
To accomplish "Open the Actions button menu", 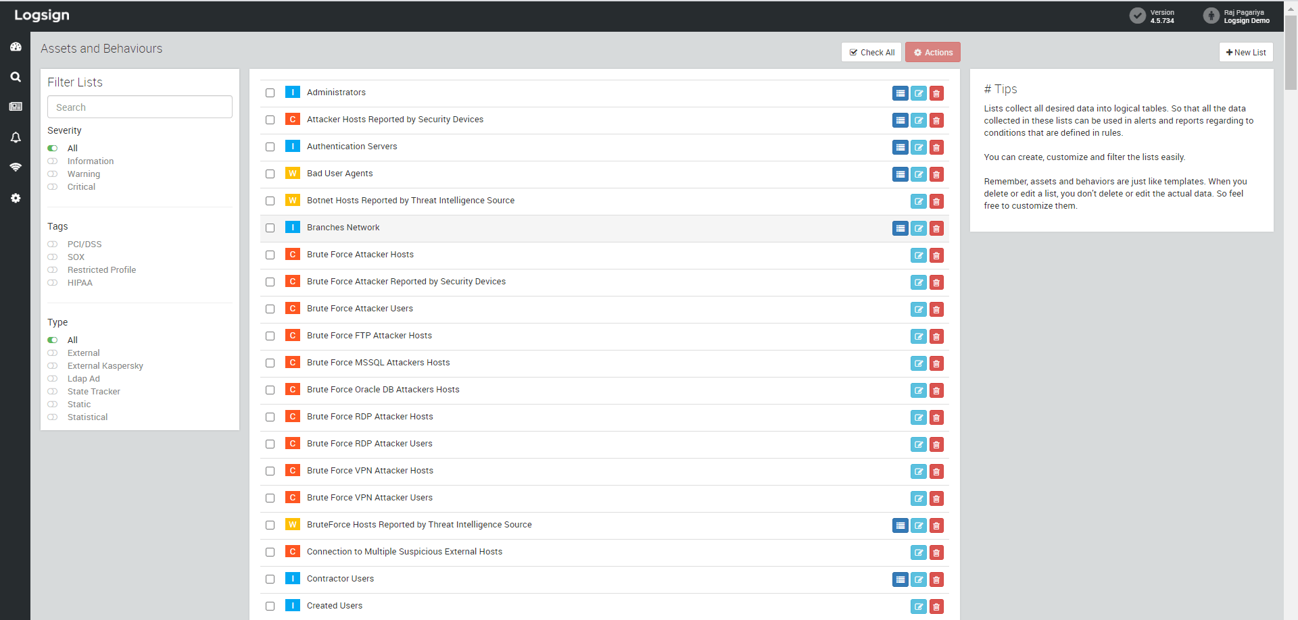I will 933,52.
